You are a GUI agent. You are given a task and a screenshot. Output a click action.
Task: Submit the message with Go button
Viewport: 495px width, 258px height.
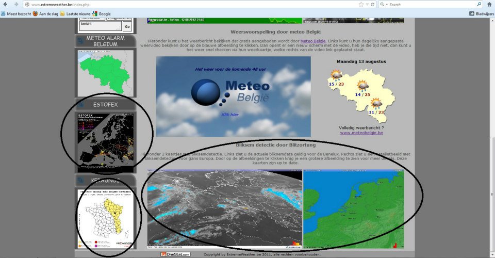(127, 26)
